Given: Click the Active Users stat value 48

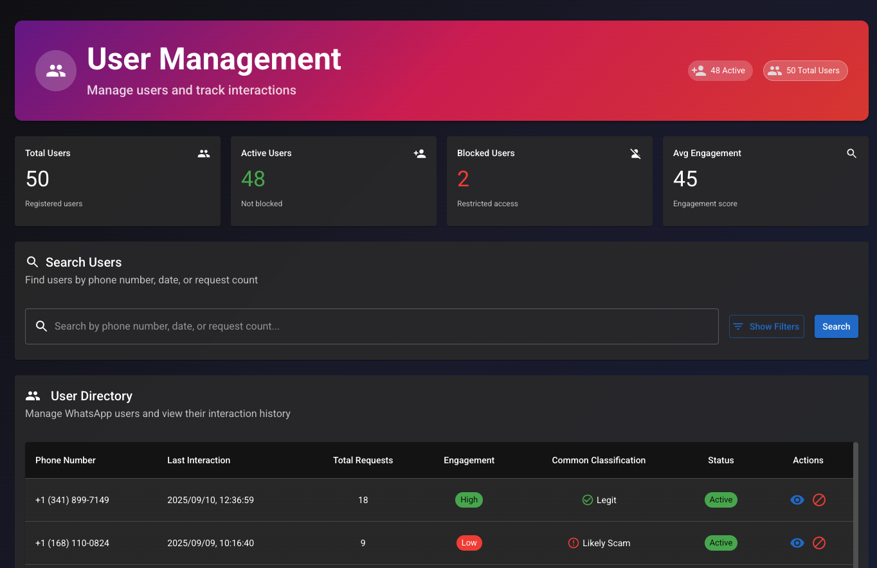Looking at the screenshot, I should [253, 179].
